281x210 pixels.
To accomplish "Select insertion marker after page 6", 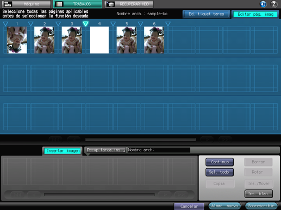I will click(x=168, y=24).
